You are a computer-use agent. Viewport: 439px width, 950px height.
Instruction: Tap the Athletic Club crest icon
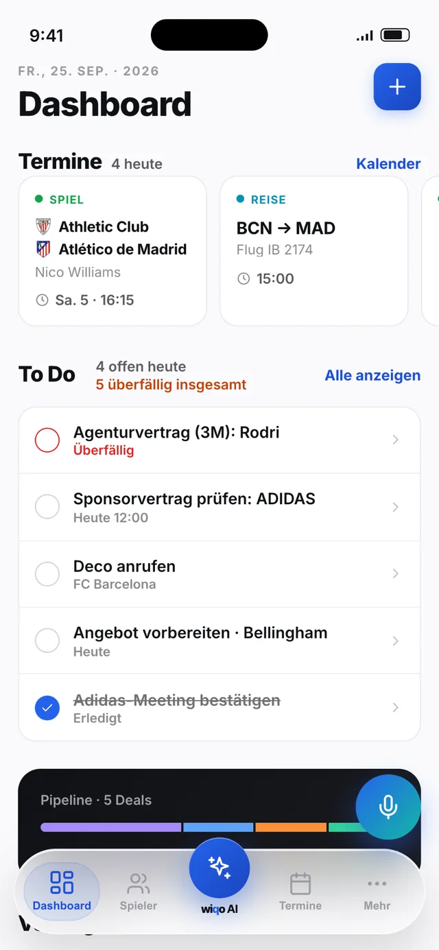pos(43,226)
